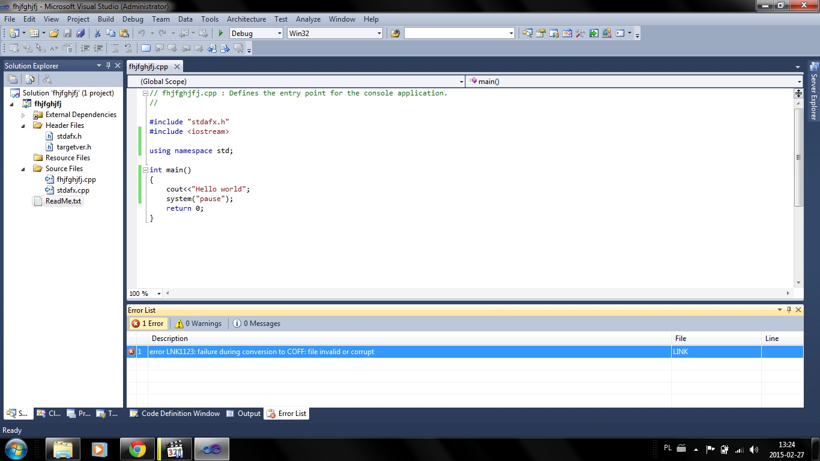Image resolution: width=820 pixels, height=461 pixels.
Task: Open the Debug menu
Action: tap(133, 19)
